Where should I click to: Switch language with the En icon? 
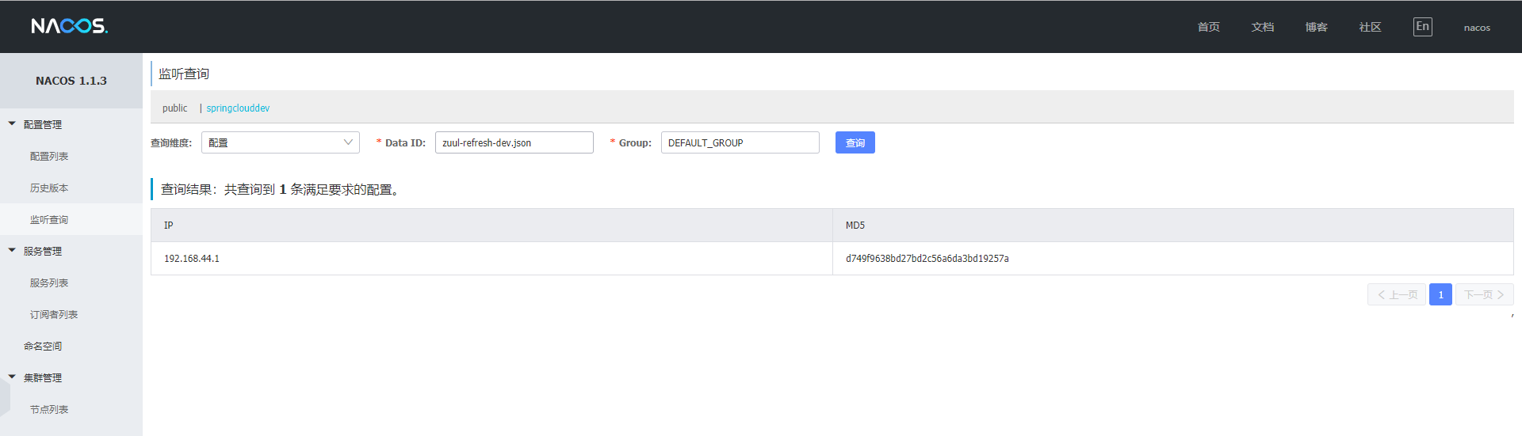[x=1422, y=27]
